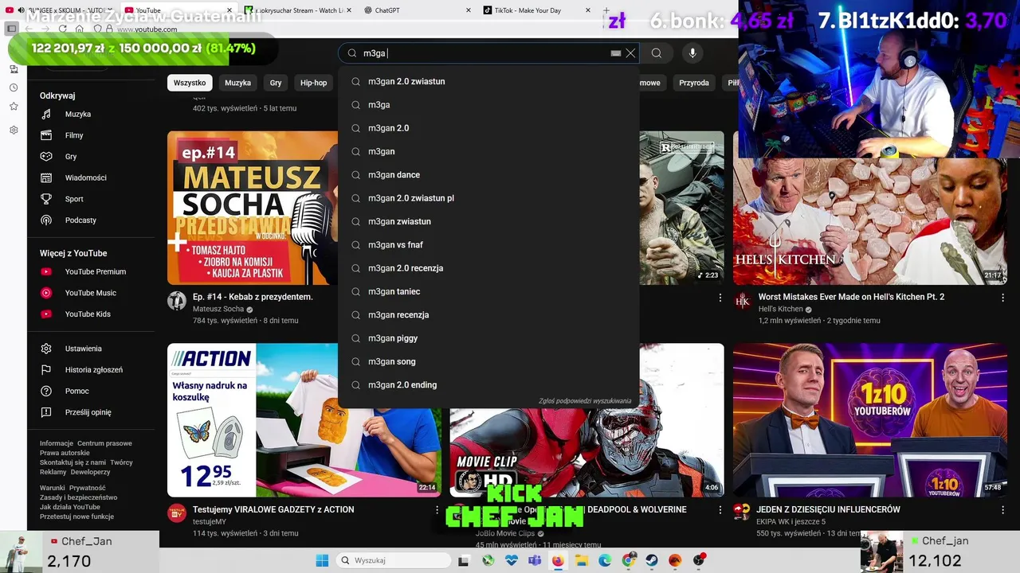Clear the search query with the X icon
1020x573 pixels.
coord(630,53)
